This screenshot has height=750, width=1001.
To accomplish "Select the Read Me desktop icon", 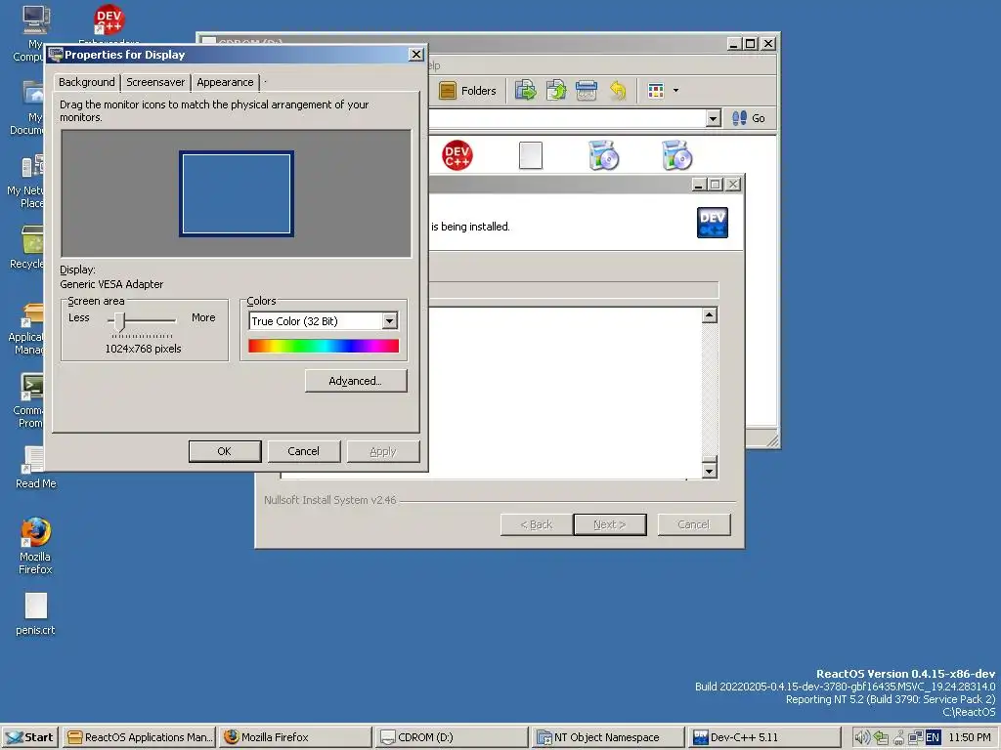I will pos(35,468).
